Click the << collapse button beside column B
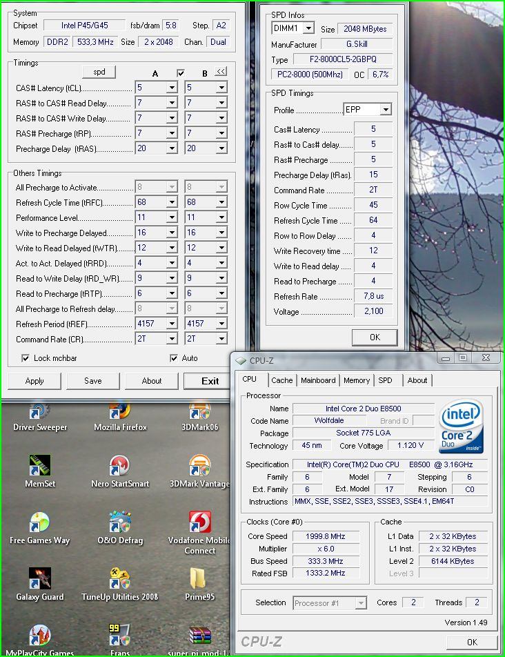The width and height of the screenshot is (505, 657). pyautogui.click(x=221, y=72)
